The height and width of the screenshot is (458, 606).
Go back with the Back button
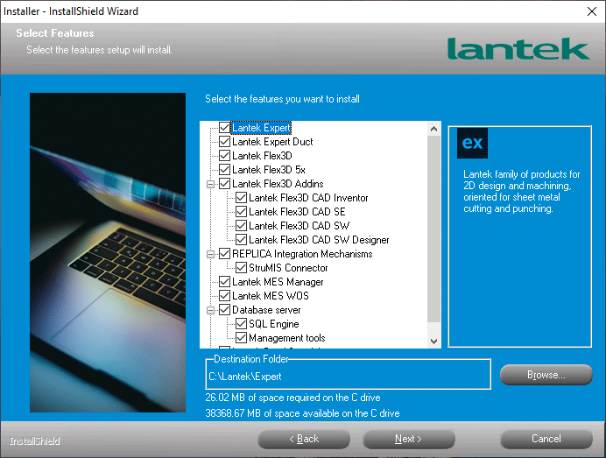click(304, 439)
